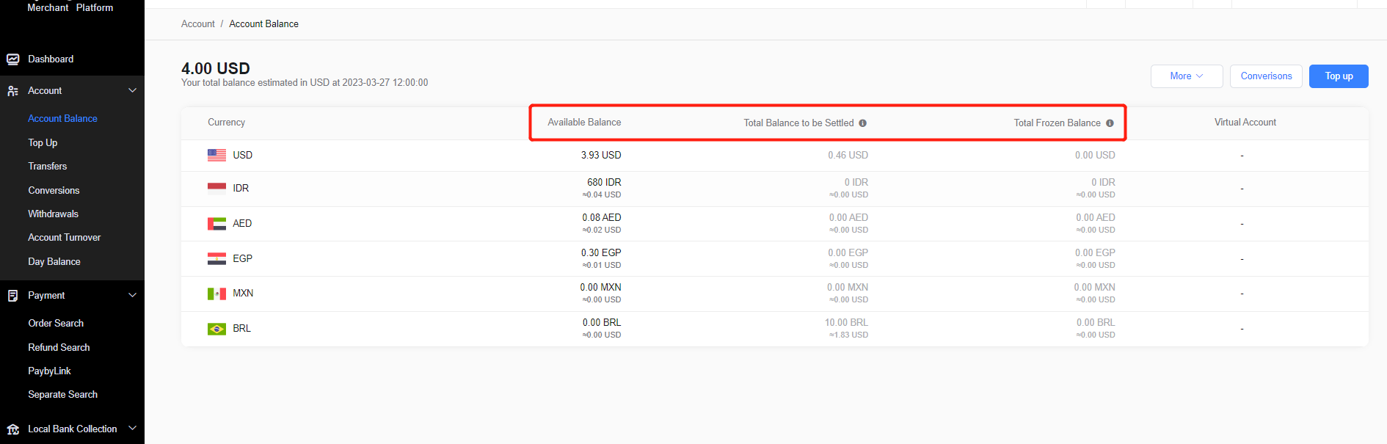
Task: Expand the Local Bank Collection chevron
Action: (133, 429)
